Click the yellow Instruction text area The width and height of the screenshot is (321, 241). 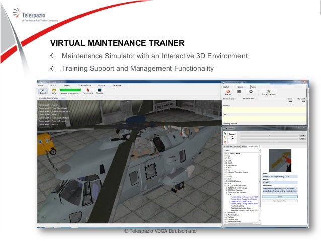(265, 109)
